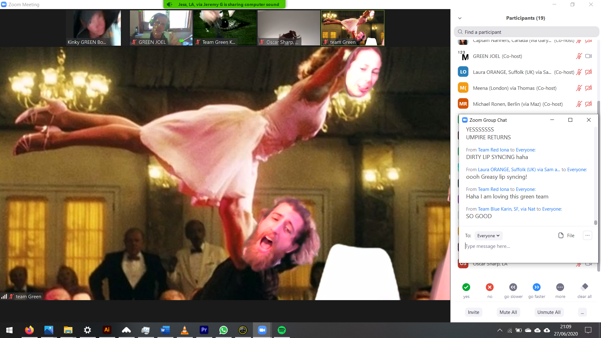Open Adobe Premiere Pro from the taskbar

(x=204, y=330)
